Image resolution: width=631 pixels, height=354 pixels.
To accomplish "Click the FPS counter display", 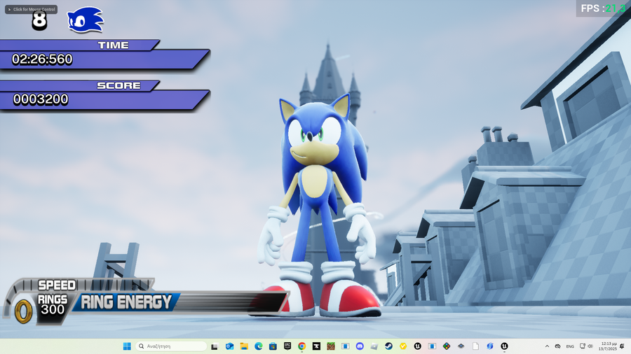I will coord(603,8).
